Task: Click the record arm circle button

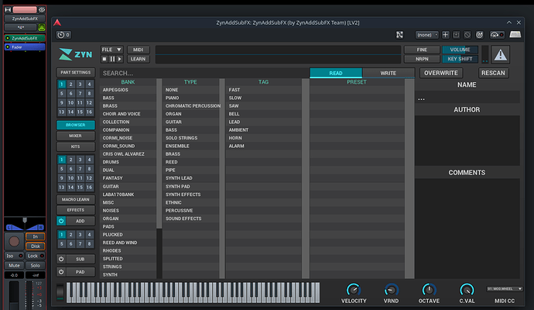Action: 13,242
